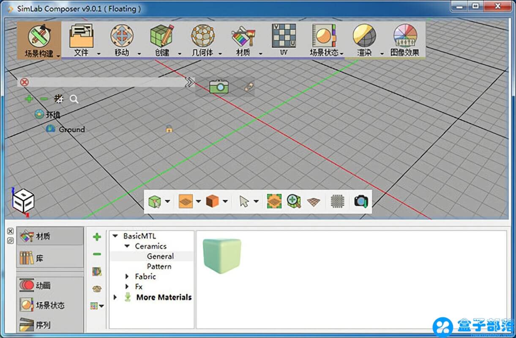Select the Ground item in the scene tree
The height and width of the screenshot is (338, 516).
(x=71, y=129)
